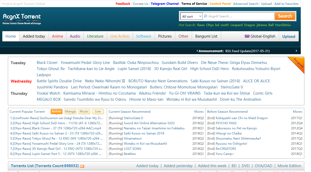Open the Feedback link in the top bar
Image resolution: width=311 pixels, height=172 pixels.
click(123, 4)
